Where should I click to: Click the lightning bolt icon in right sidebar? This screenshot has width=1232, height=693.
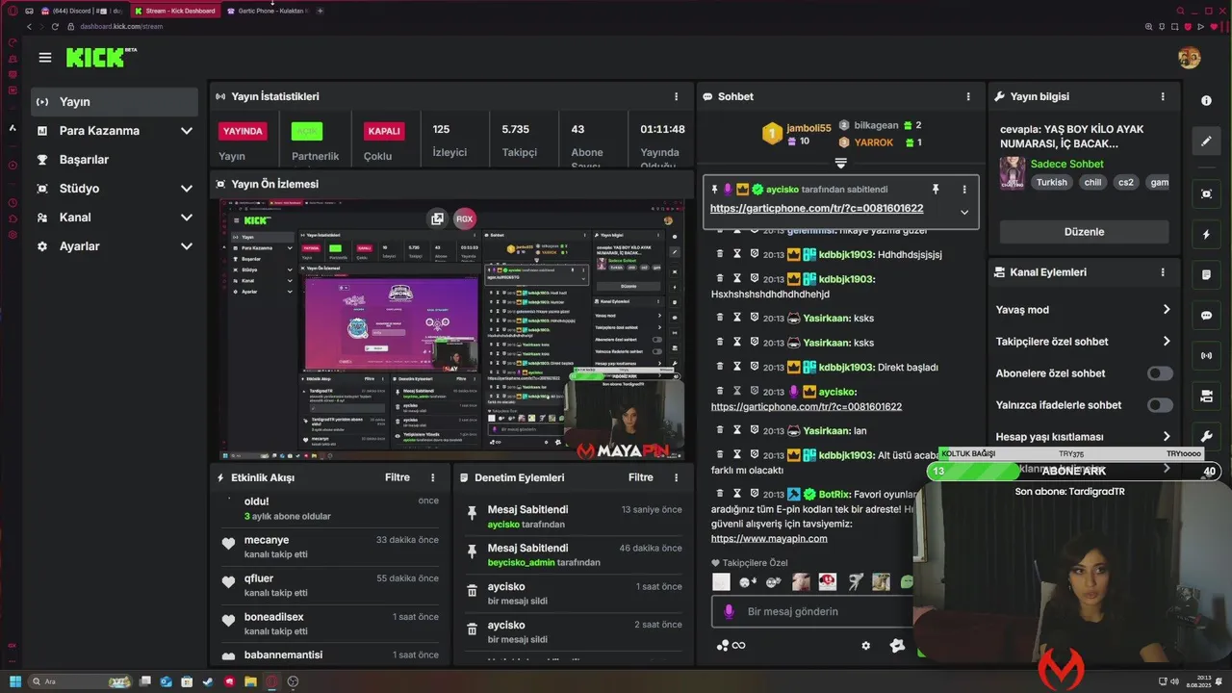pyautogui.click(x=1207, y=235)
